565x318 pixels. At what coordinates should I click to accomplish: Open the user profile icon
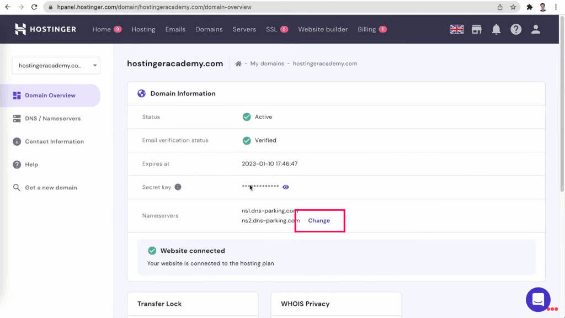click(536, 29)
